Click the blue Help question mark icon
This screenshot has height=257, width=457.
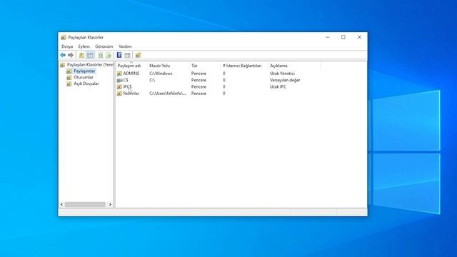119,55
